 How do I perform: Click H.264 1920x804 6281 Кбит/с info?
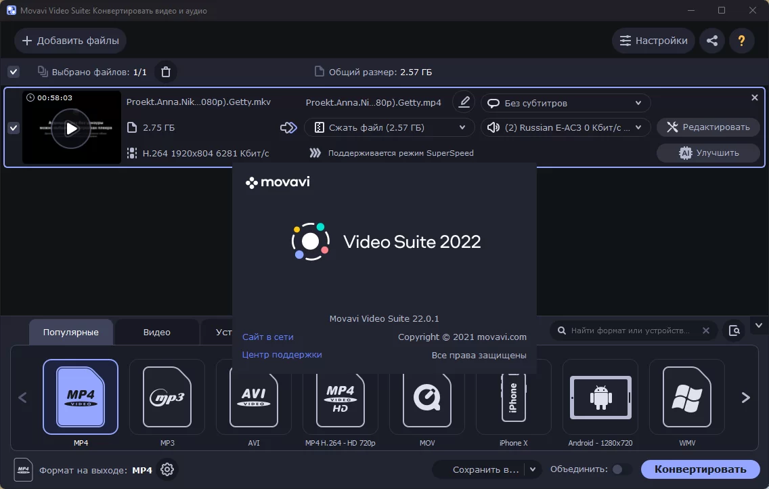coord(206,154)
